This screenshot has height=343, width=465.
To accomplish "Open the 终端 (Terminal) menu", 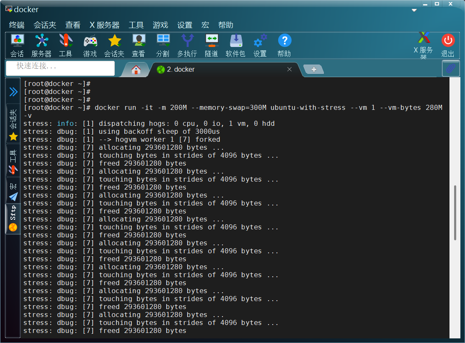I will point(17,25).
